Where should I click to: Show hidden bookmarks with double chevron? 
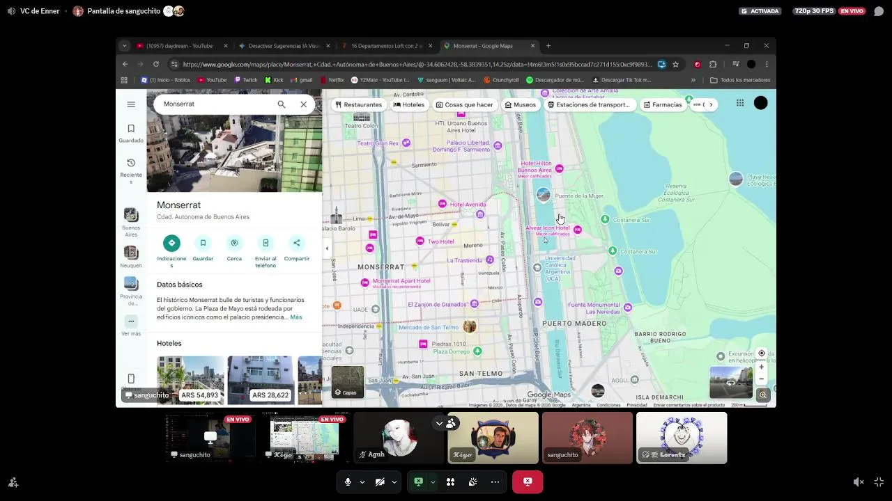coord(693,80)
